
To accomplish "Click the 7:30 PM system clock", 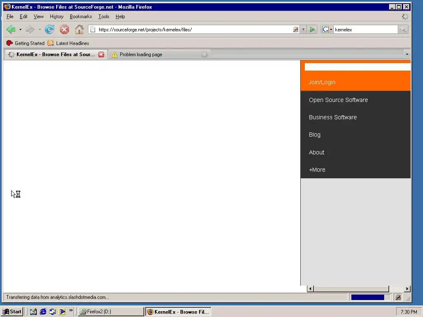I will pyautogui.click(x=409, y=312).
